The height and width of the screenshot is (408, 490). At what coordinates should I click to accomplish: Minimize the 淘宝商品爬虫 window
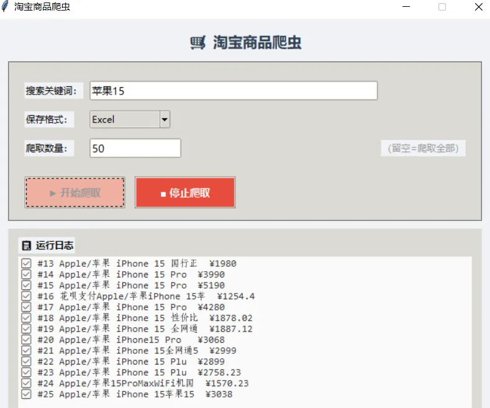(x=406, y=7)
